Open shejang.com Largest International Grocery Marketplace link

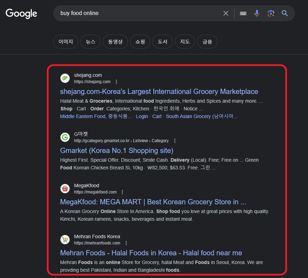[x=159, y=92]
